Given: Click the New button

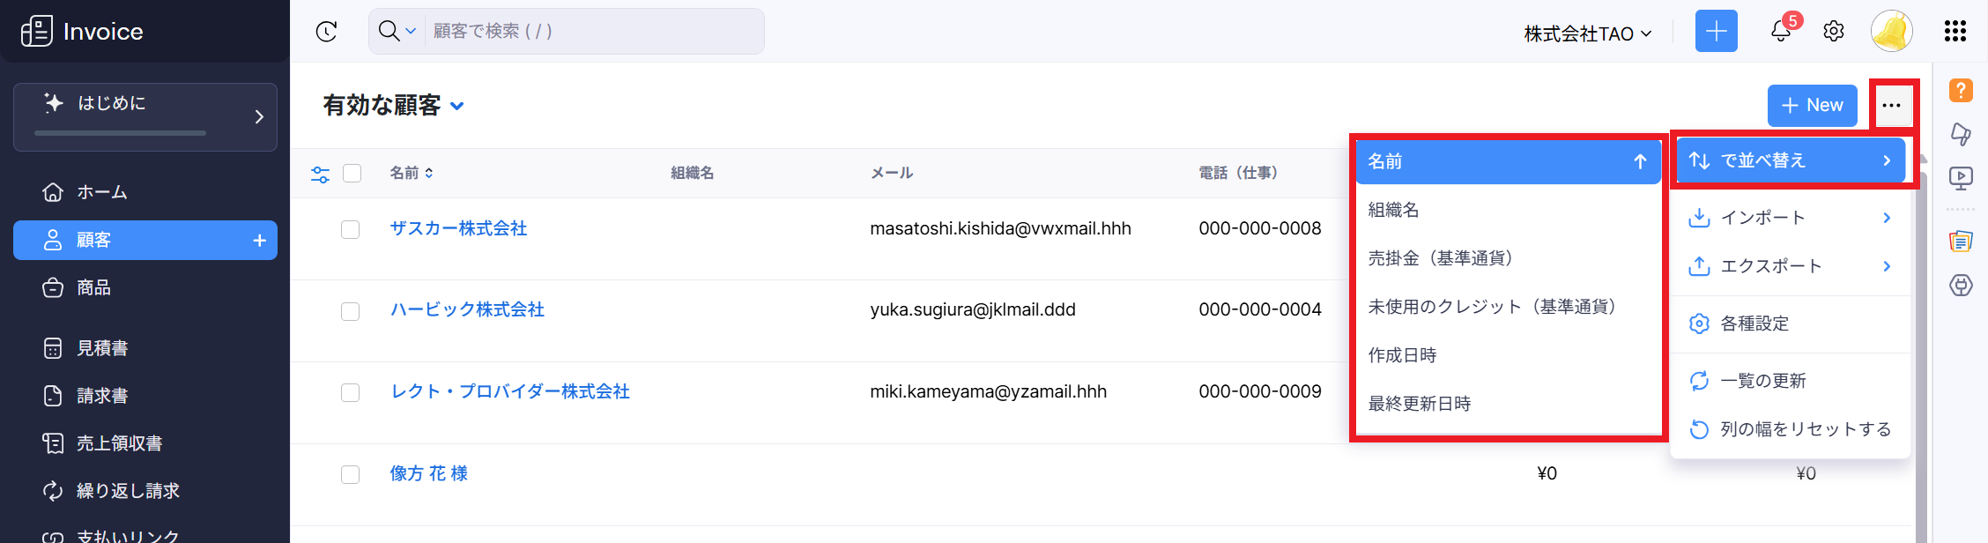Looking at the screenshot, I should pyautogui.click(x=1812, y=106).
